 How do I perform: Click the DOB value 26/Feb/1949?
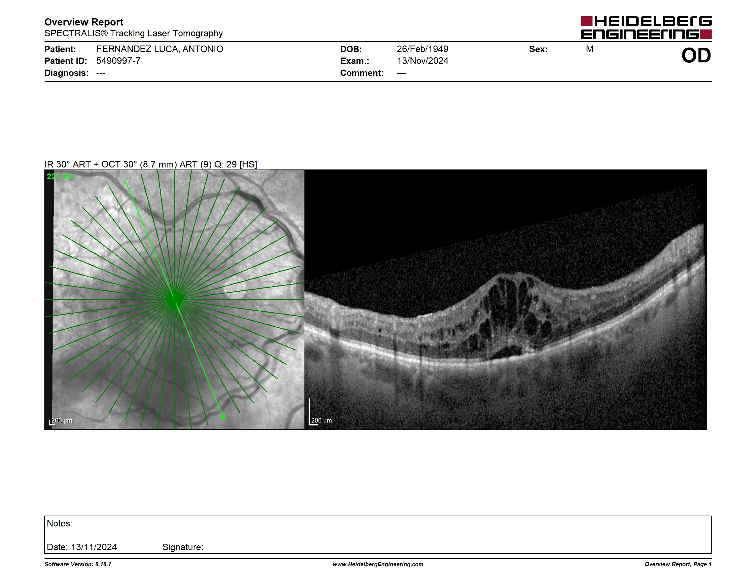tap(422, 49)
